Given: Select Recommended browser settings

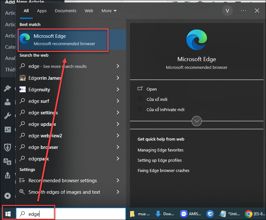Looking at the screenshot, I should tap(63, 180).
